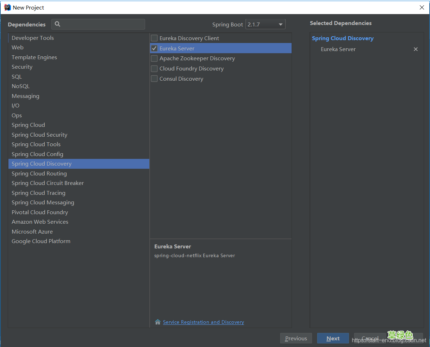Click Spring Cloud Discovery heading in Selected Dependencies
Image resolution: width=430 pixels, height=347 pixels.
point(343,38)
